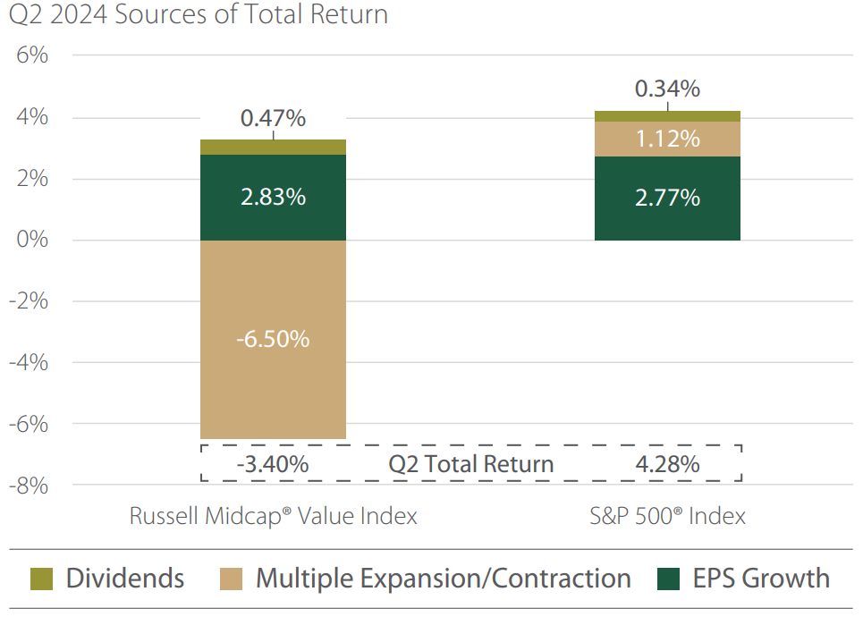Click the EPS Growth legend swatch

tap(668, 579)
